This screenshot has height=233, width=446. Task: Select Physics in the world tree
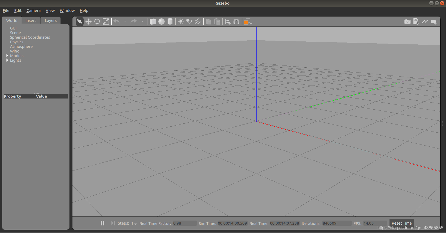coord(16,42)
